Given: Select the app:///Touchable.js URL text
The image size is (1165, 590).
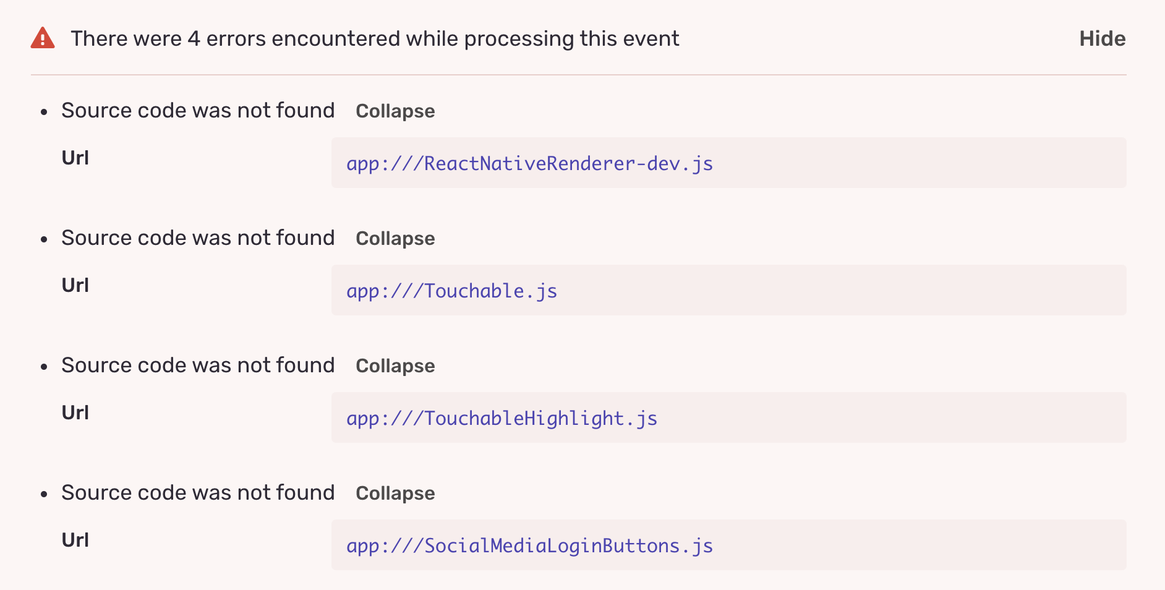Looking at the screenshot, I should (452, 291).
